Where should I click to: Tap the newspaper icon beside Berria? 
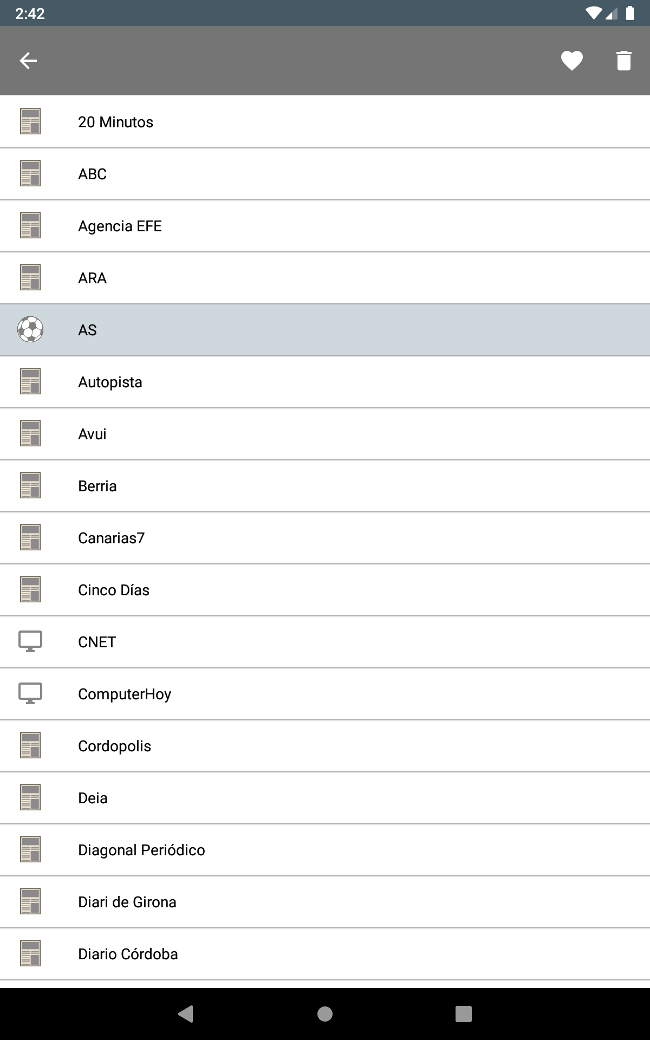30,486
